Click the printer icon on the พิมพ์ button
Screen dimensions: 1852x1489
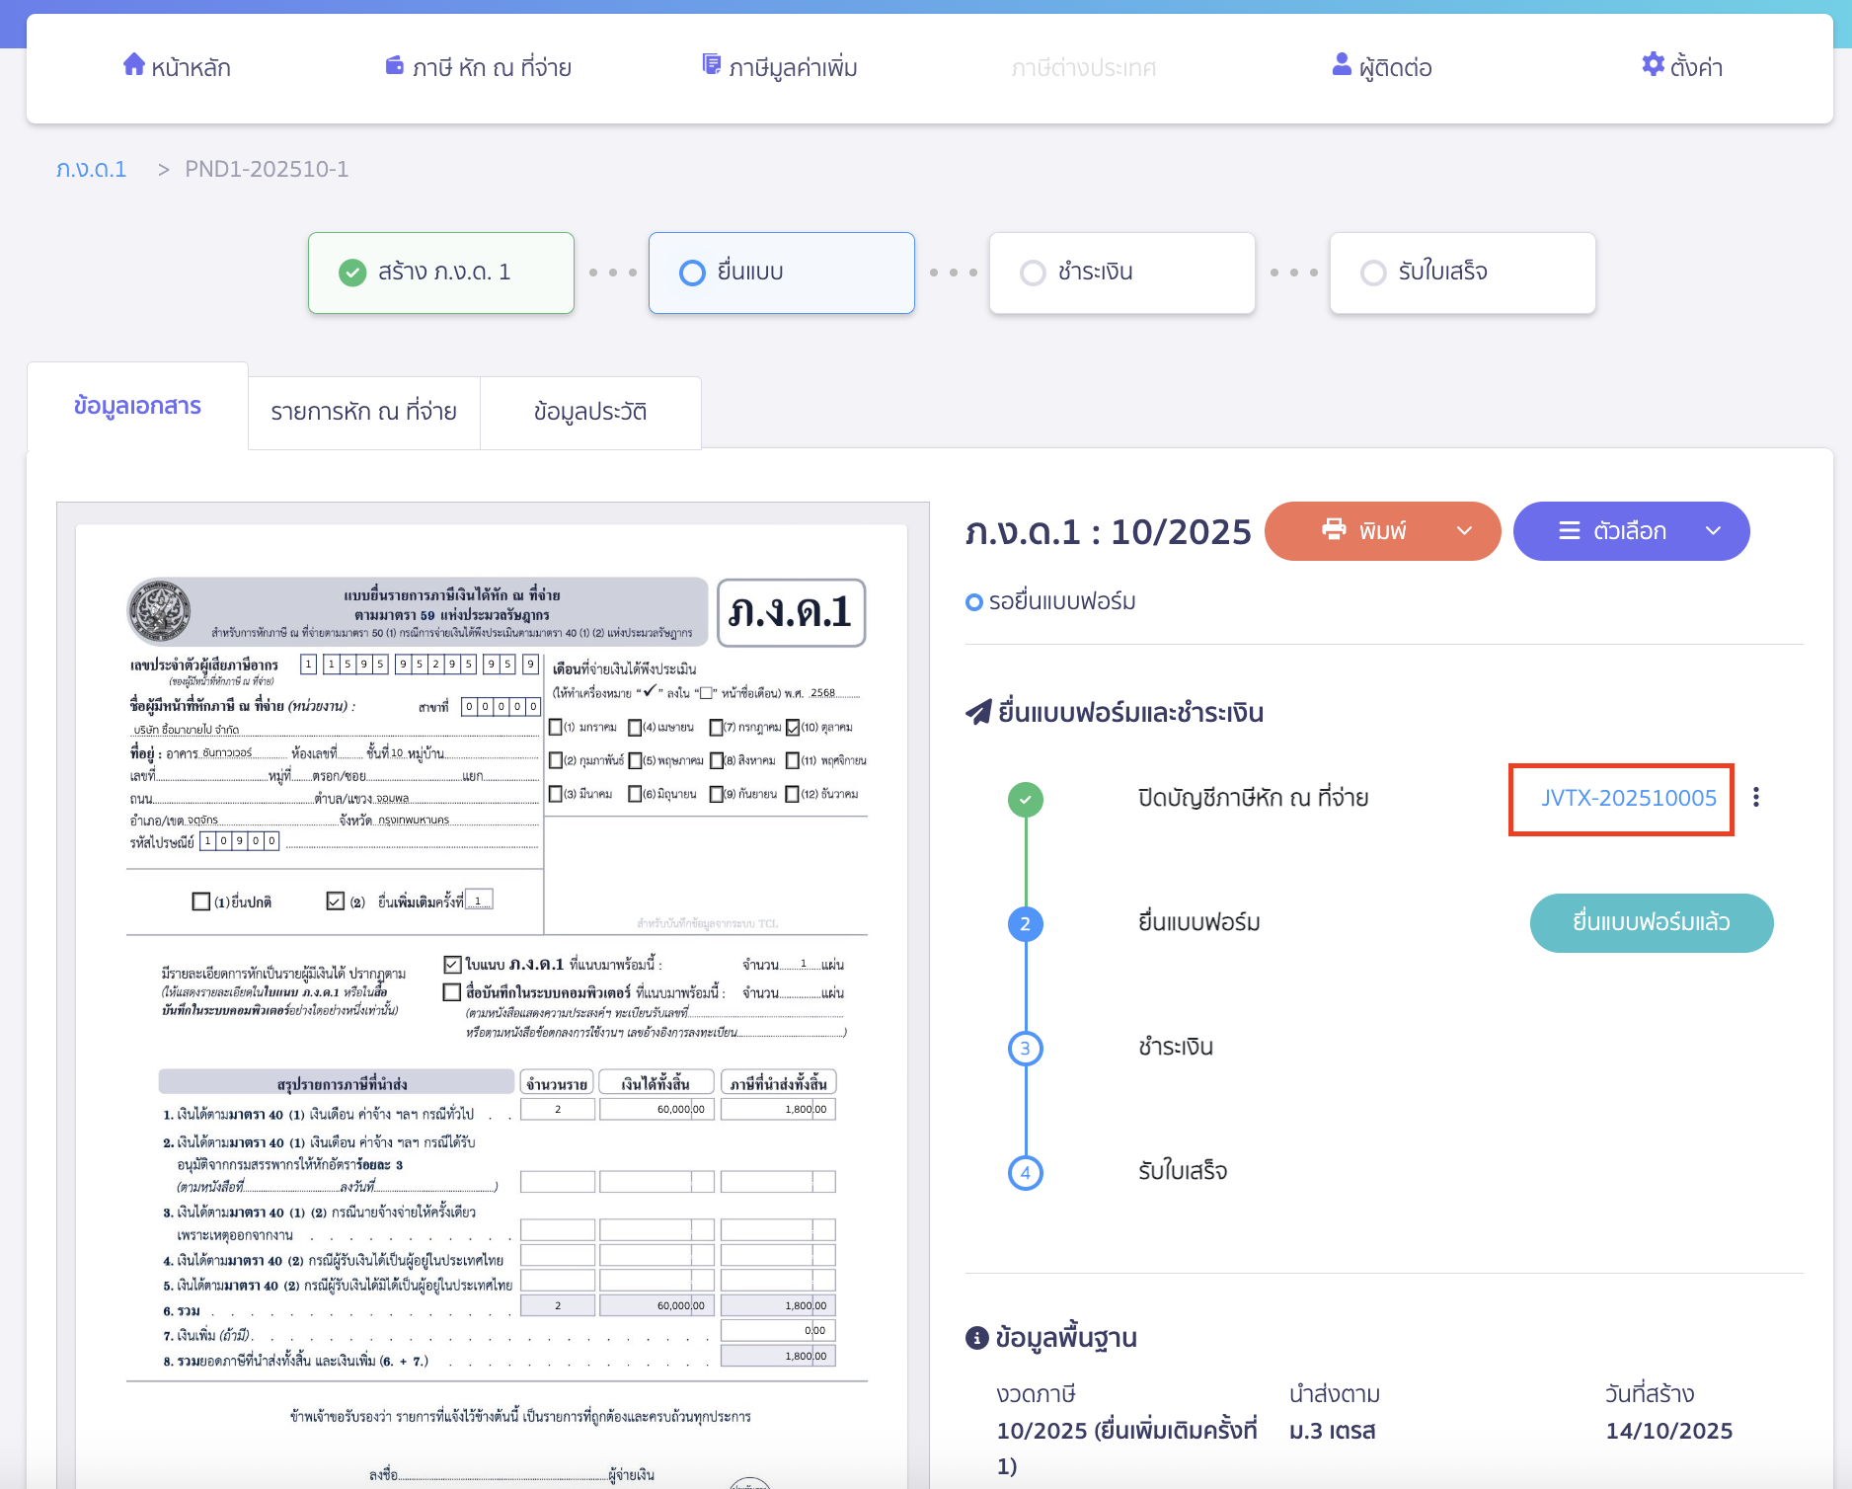click(1335, 530)
